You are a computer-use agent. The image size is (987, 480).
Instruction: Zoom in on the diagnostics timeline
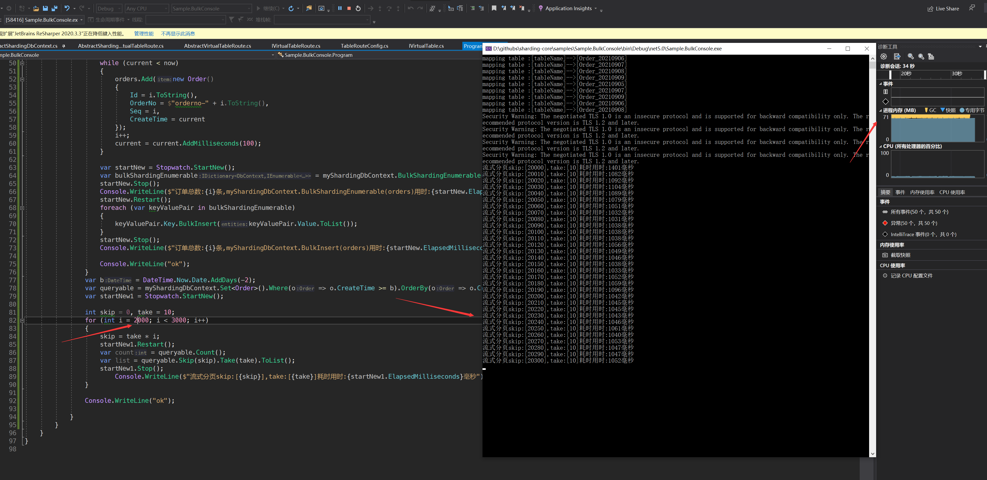coord(911,56)
